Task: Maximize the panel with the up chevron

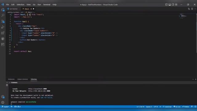Action: tap(193, 79)
